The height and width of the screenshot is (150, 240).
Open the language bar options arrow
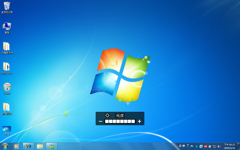[x=187, y=146]
